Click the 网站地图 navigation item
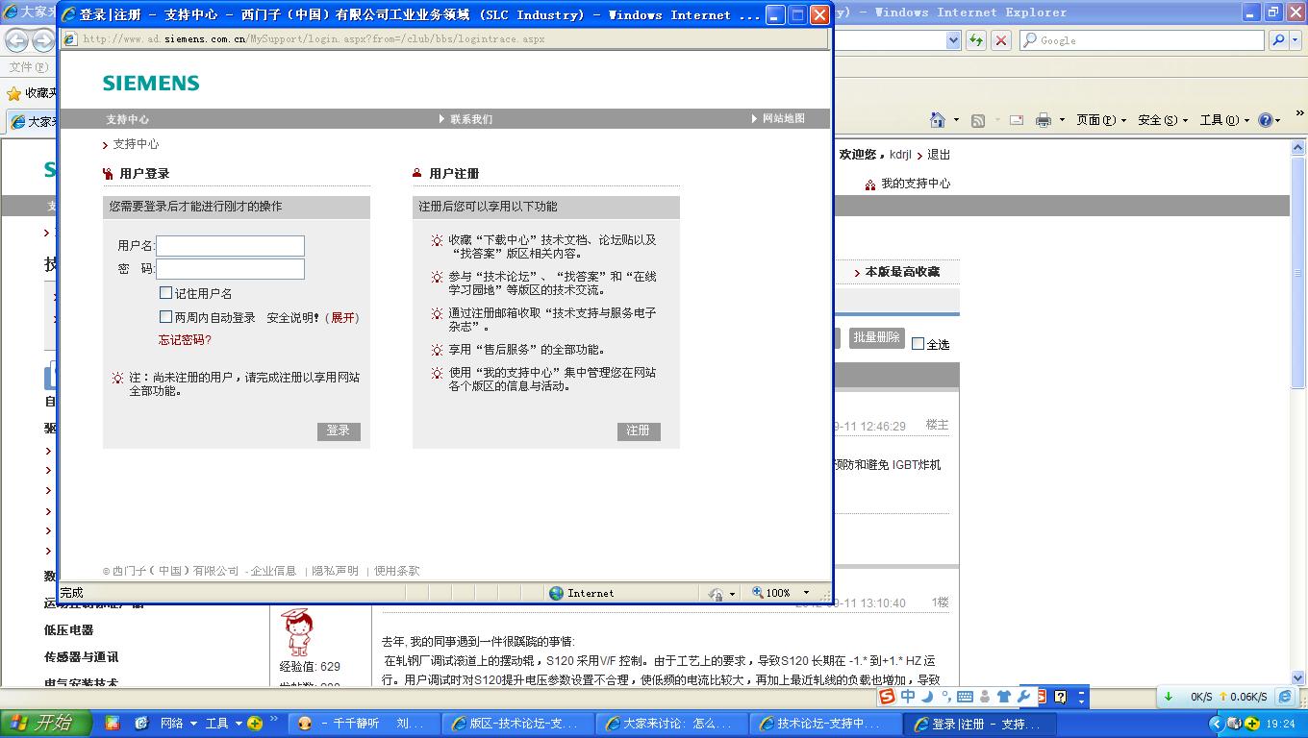The image size is (1308, 738). pos(783,118)
